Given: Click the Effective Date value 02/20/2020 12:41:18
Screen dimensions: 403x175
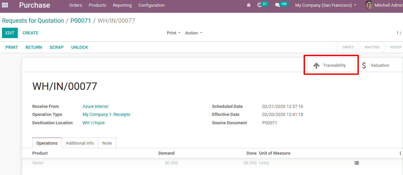Looking at the screenshot, I should tap(283, 115).
